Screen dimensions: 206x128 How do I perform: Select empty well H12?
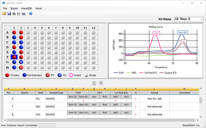(94, 68)
